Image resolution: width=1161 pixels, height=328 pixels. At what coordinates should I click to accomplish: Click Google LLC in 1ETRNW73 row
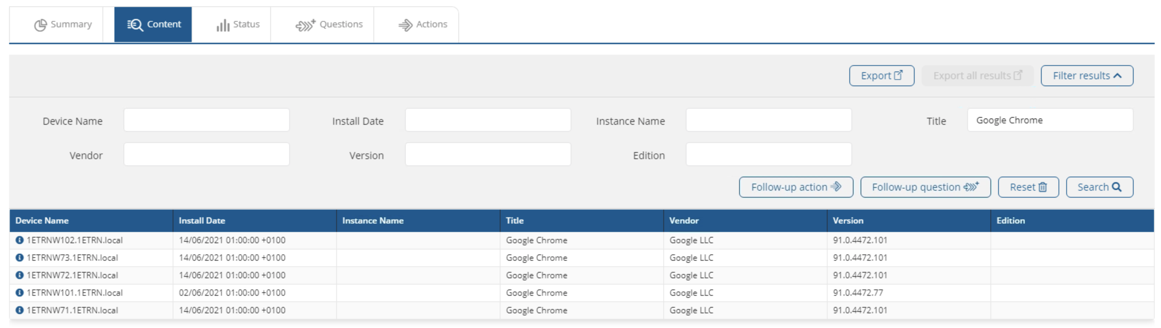(x=691, y=258)
